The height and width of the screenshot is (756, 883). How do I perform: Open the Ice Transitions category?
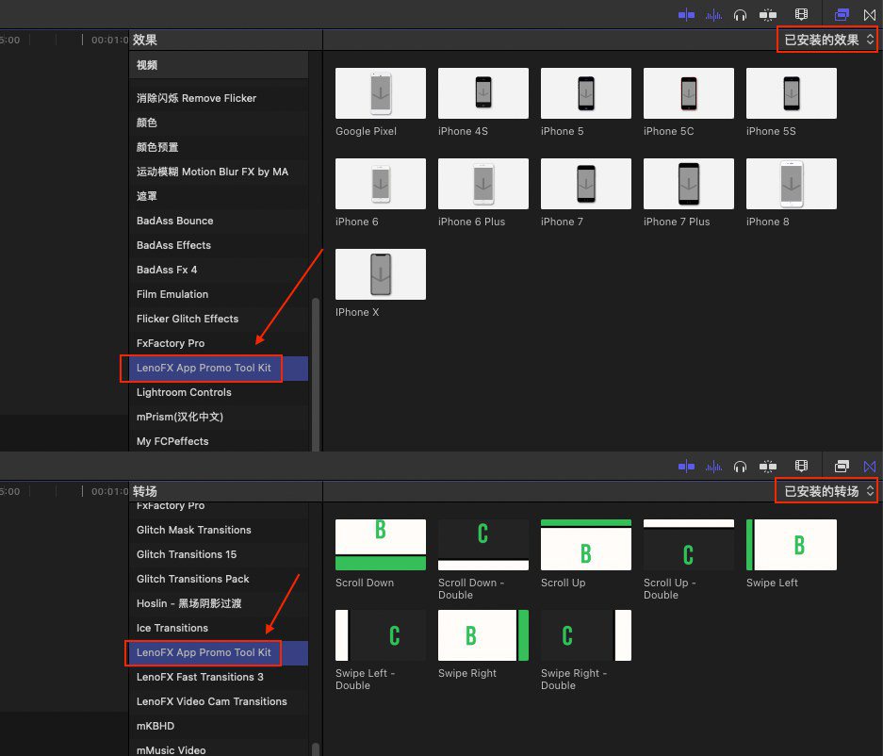pos(219,628)
